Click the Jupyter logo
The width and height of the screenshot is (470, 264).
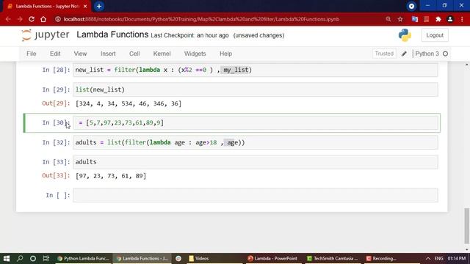46,35
